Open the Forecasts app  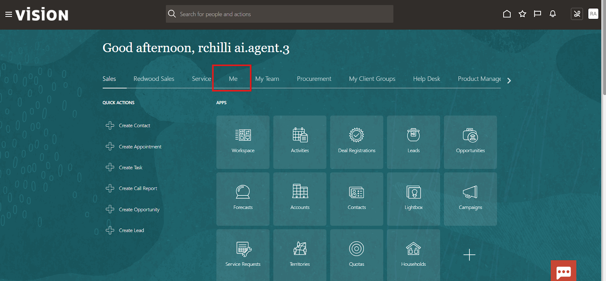pyautogui.click(x=243, y=199)
